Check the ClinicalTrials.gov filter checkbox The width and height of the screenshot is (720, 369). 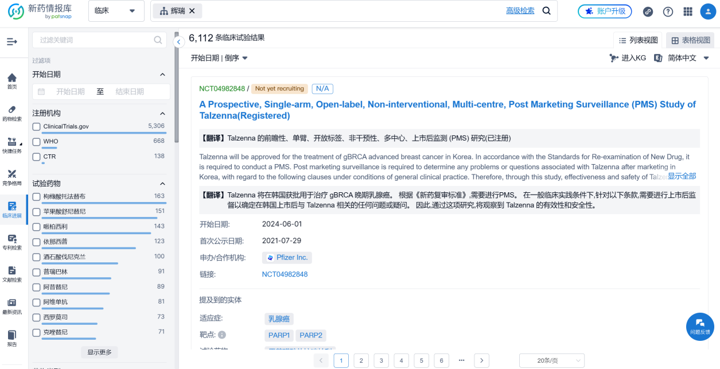point(37,126)
